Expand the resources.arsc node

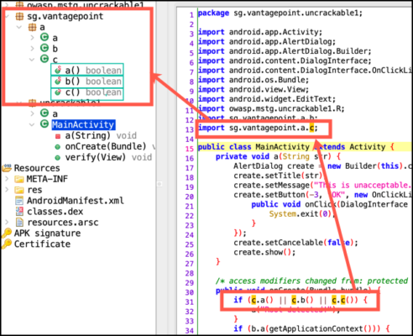point(7,222)
